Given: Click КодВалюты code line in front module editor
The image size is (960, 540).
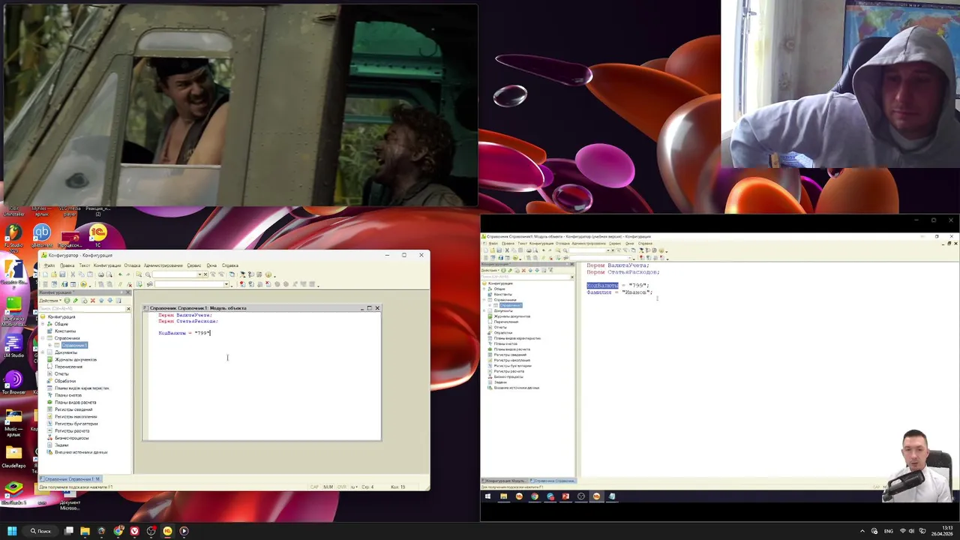Looking at the screenshot, I should (x=184, y=333).
